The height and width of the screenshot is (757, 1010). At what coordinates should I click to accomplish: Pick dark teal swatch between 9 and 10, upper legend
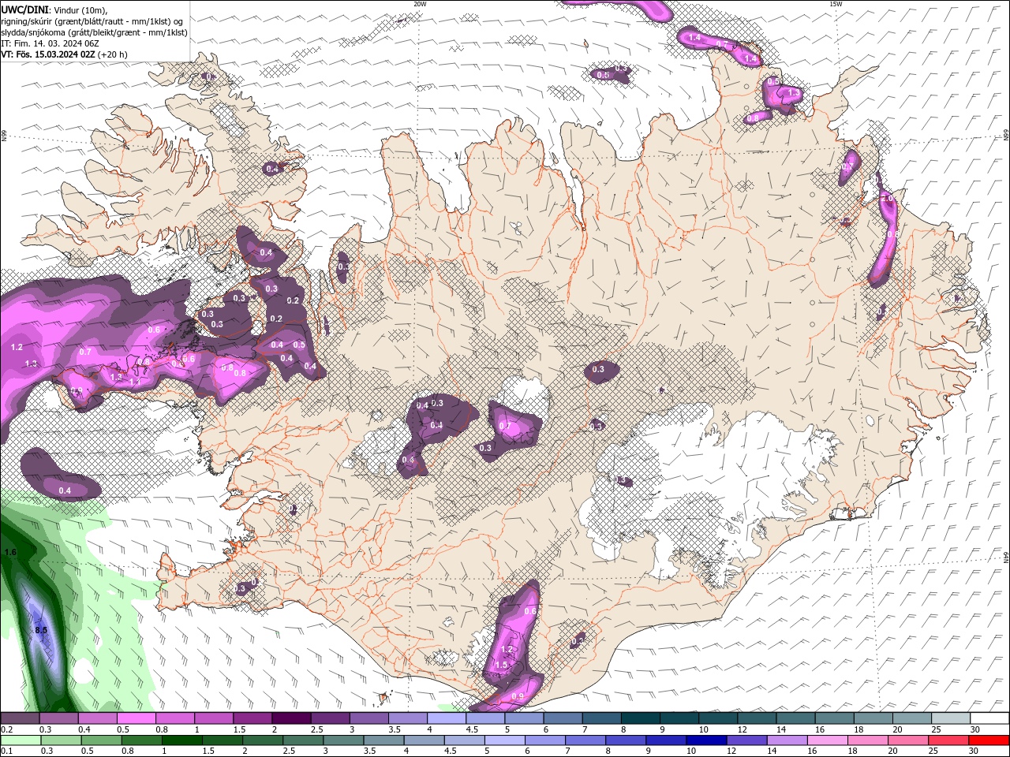coord(679,718)
